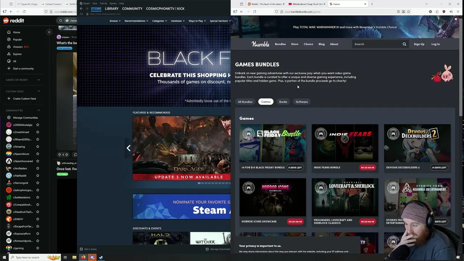Switch to the Steam COMMUNITY tab
This screenshot has height=261, width=464.
132,9
